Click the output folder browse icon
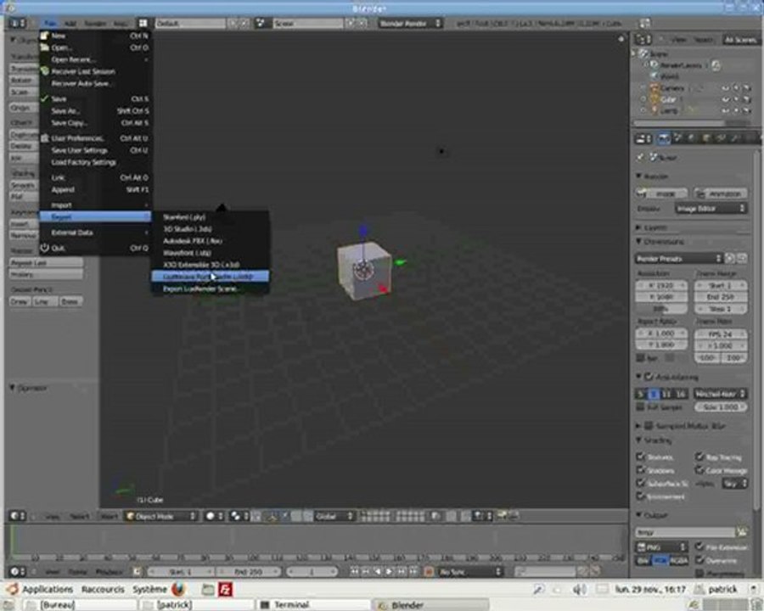 click(742, 532)
